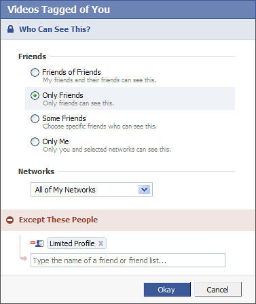Click the Who Can See This heading

tap(54, 29)
